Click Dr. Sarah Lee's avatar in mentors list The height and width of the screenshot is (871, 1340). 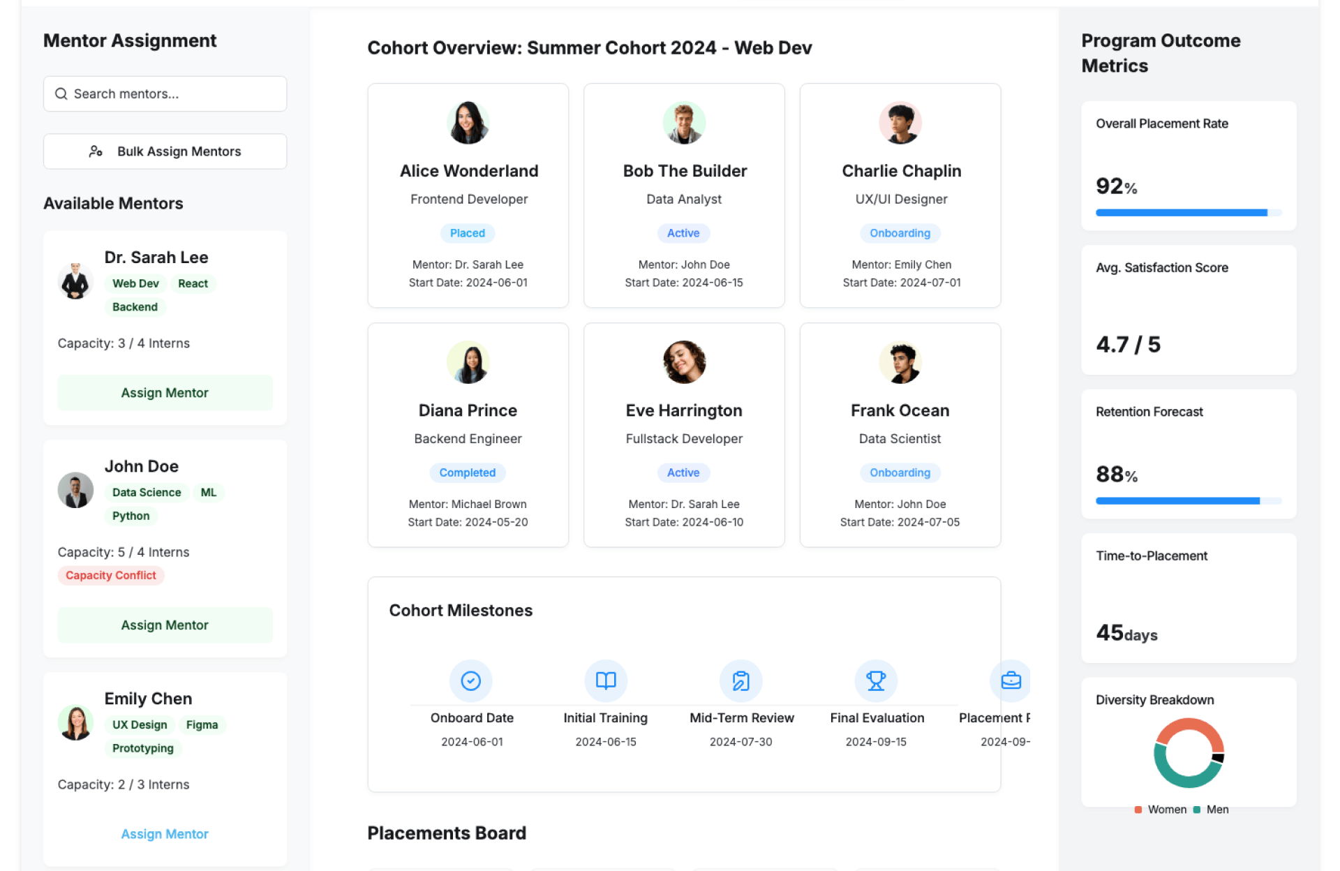click(75, 281)
